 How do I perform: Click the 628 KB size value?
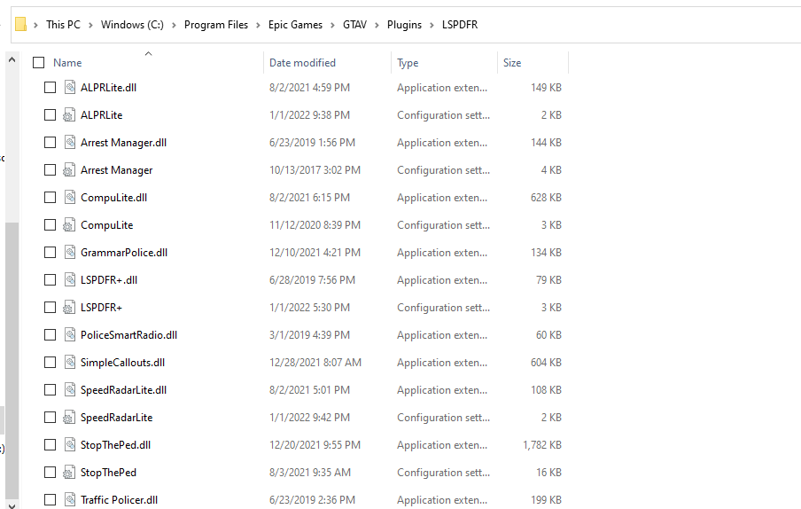pos(546,197)
